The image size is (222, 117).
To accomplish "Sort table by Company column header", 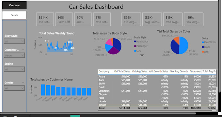I will pos(104,71).
